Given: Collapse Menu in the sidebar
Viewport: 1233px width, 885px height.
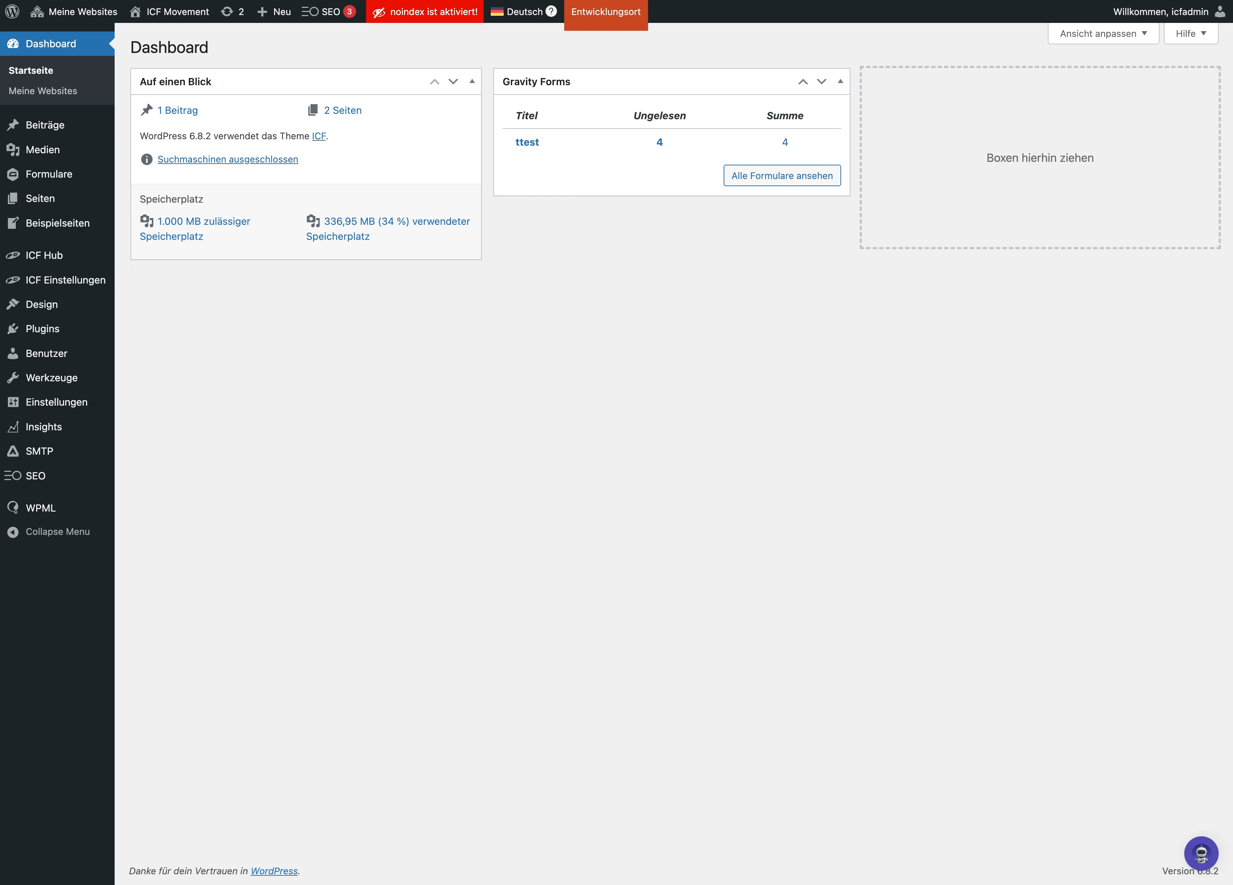Looking at the screenshot, I should [x=57, y=531].
